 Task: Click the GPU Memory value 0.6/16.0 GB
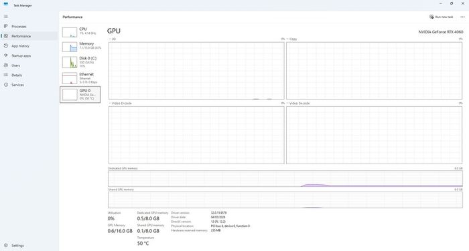click(x=120, y=231)
